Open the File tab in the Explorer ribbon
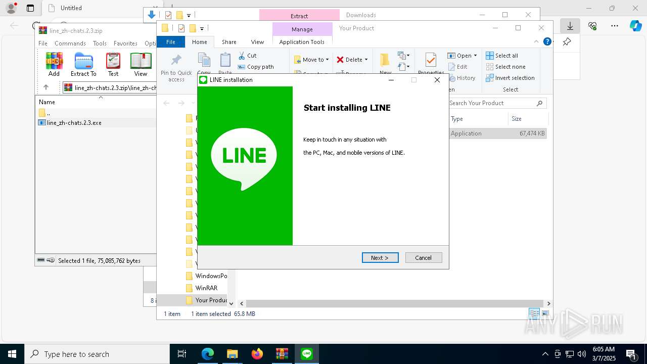The image size is (647, 364). point(171,42)
